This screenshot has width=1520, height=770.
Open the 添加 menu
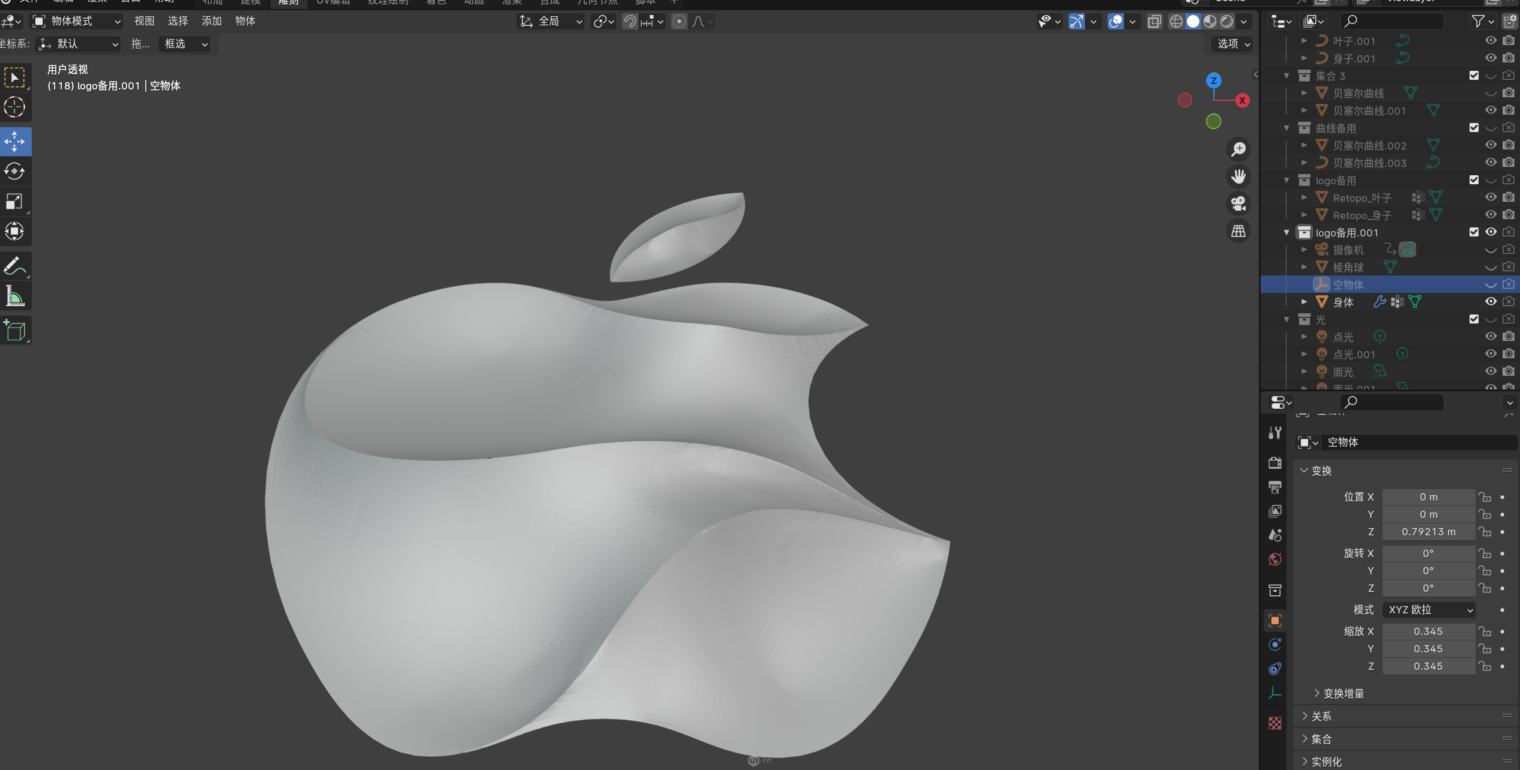click(211, 22)
